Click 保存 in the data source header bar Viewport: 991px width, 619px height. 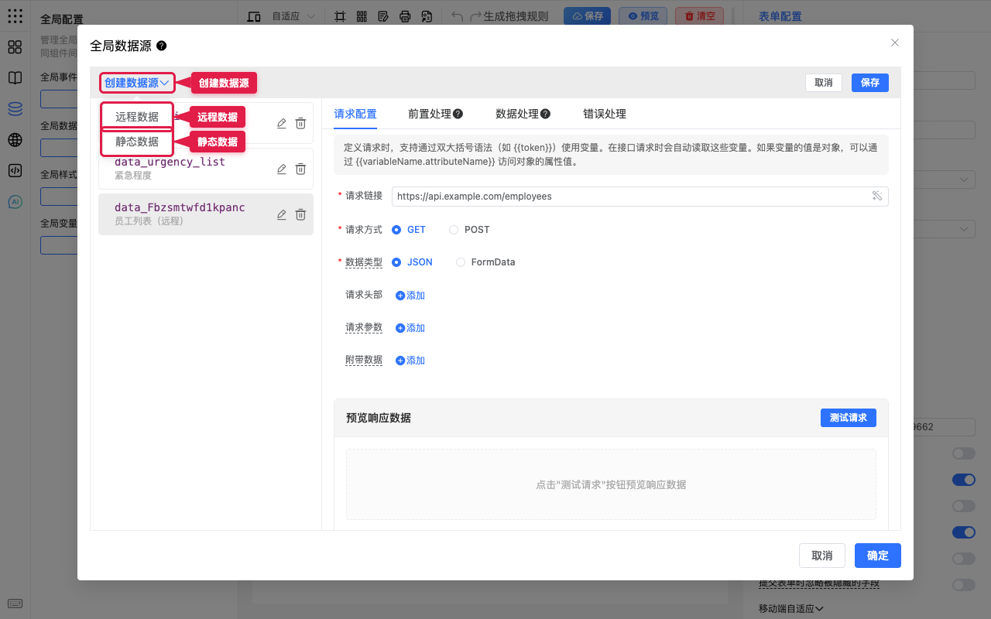(870, 83)
